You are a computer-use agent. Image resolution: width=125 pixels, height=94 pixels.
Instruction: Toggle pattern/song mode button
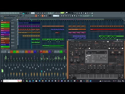pyautogui.click(x=23, y=13)
